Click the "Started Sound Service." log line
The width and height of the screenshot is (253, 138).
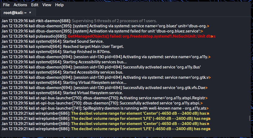[x=83, y=41]
